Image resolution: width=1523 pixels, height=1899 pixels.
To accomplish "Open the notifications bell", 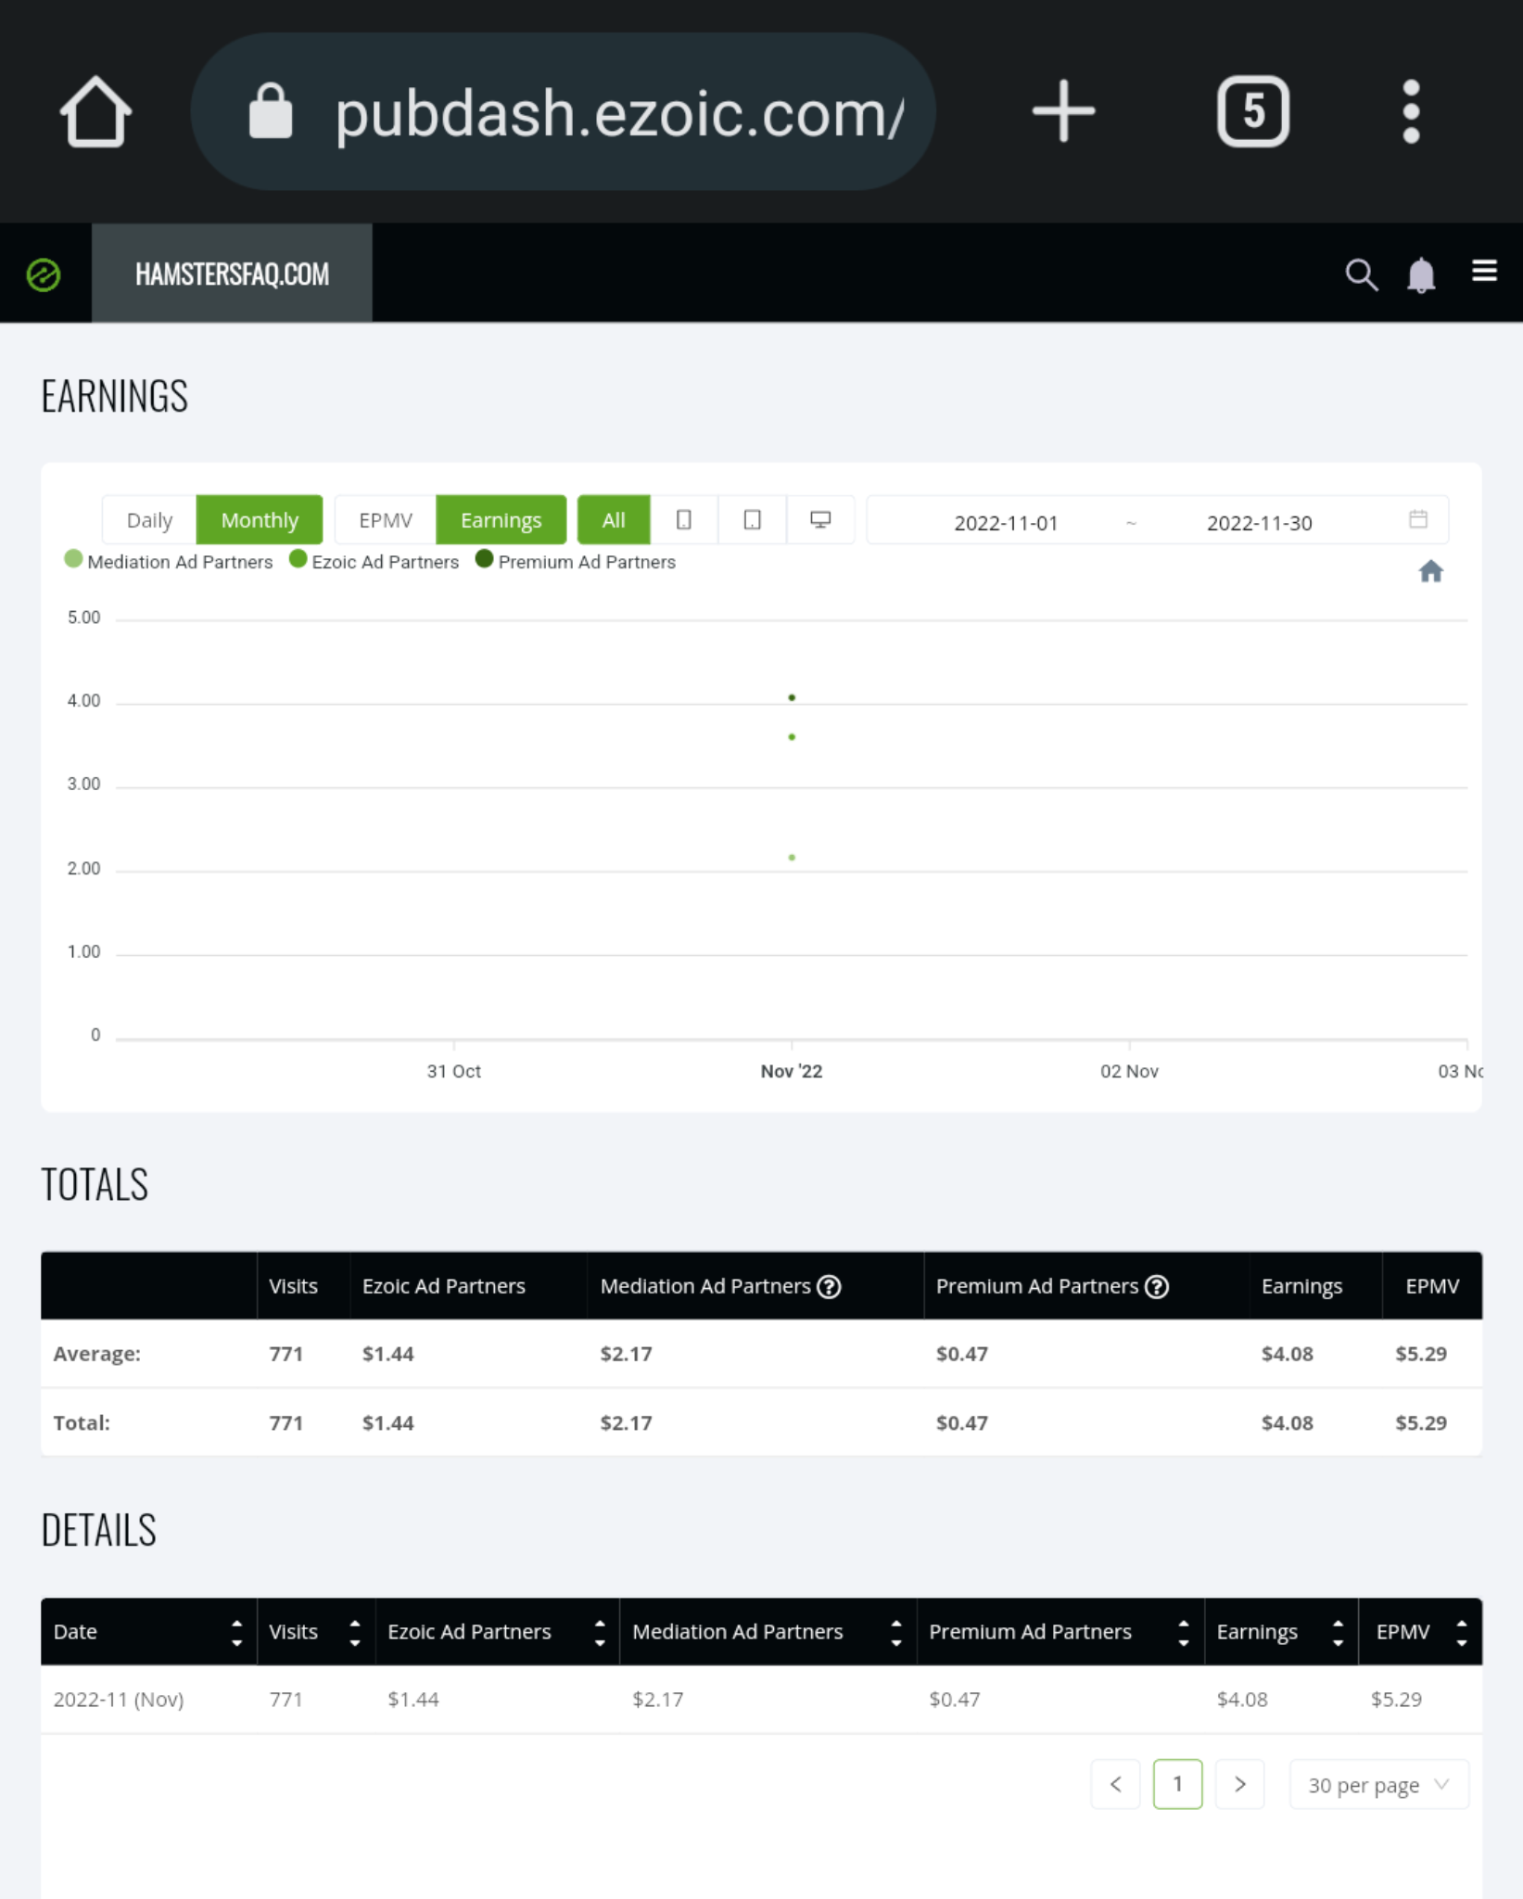I will coord(1421,275).
